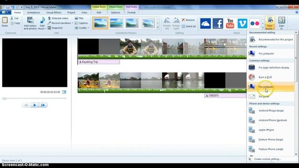Choose Feature Phone (large) setting
Viewport: 299px width, 168px height.
(271, 140)
